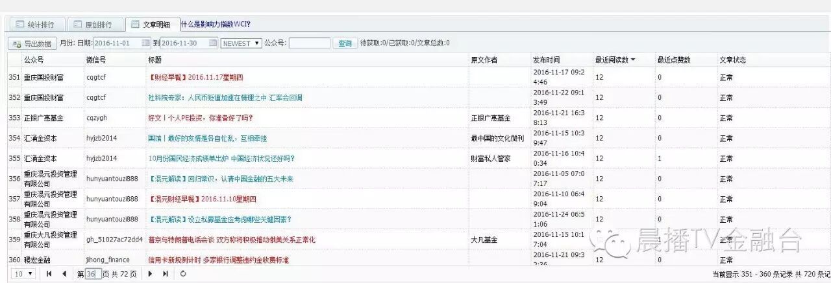Viewport: 831px width, 283px height.
Task: Select row number 355
Action: pyautogui.click(x=14, y=158)
